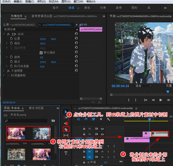Click Mark Out brace button
This screenshot has height=166, width=173.
coord(136,100)
